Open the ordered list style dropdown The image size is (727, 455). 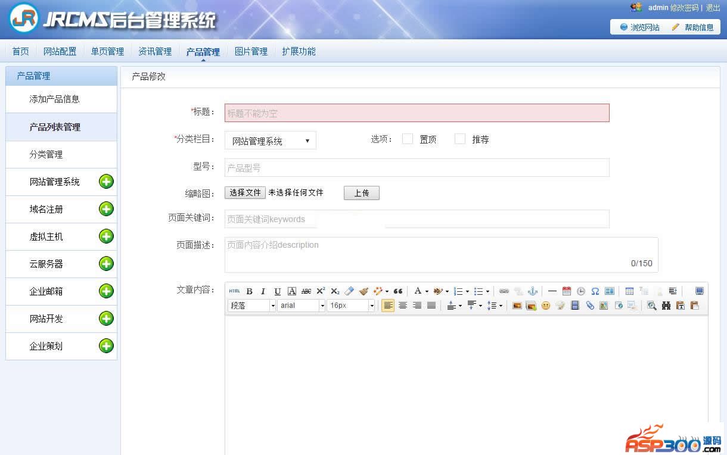467,292
